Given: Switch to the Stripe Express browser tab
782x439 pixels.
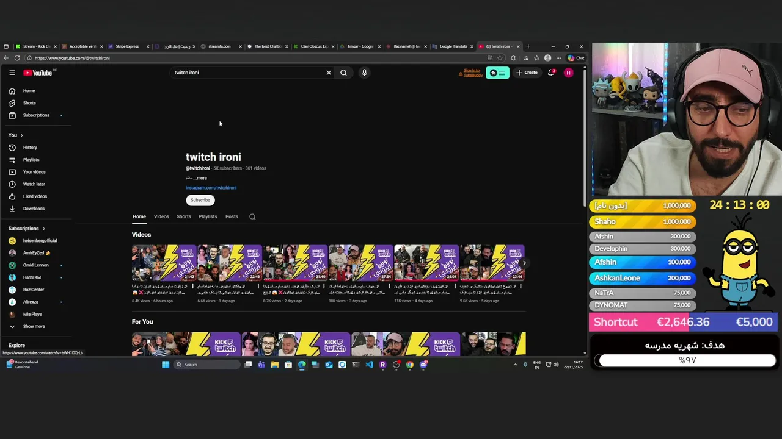Looking at the screenshot, I should pos(128,46).
